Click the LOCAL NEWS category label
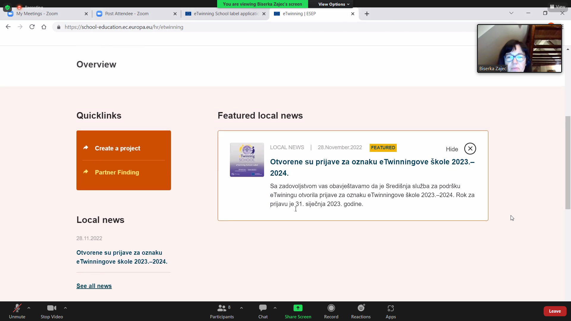571x321 pixels. (287, 147)
